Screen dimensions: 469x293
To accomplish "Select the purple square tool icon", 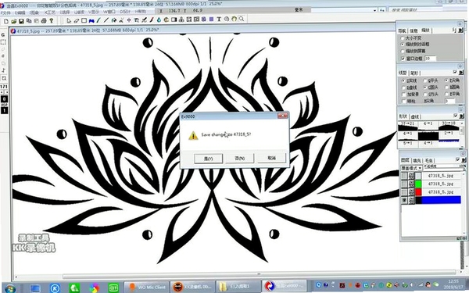I will click(212, 19).
